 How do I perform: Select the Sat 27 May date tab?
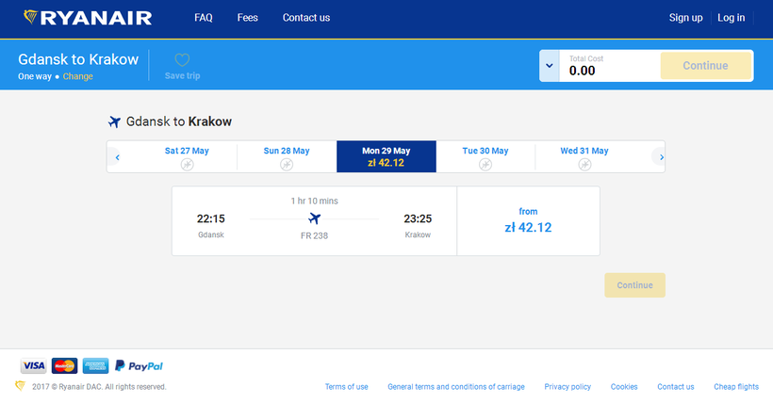point(187,156)
